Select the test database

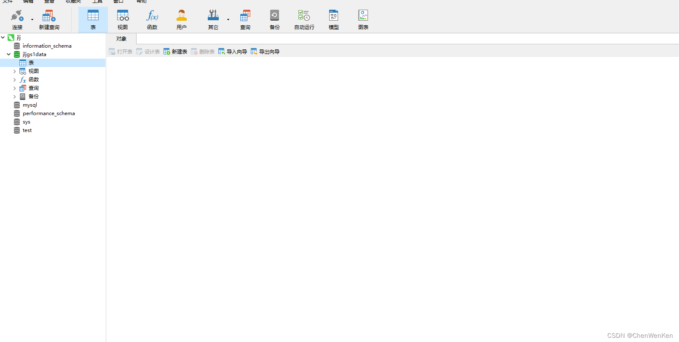[x=27, y=130]
